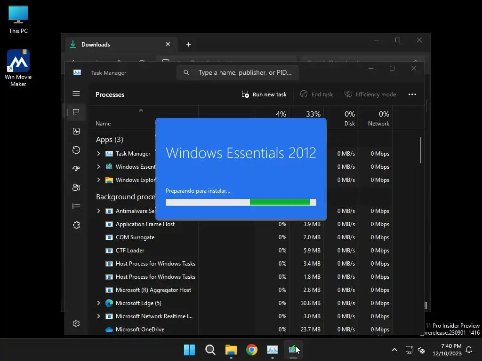Image resolution: width=482 pixels, height=361 pixels.
Task: Click the Background processes group heading
Action: point(126,197)
